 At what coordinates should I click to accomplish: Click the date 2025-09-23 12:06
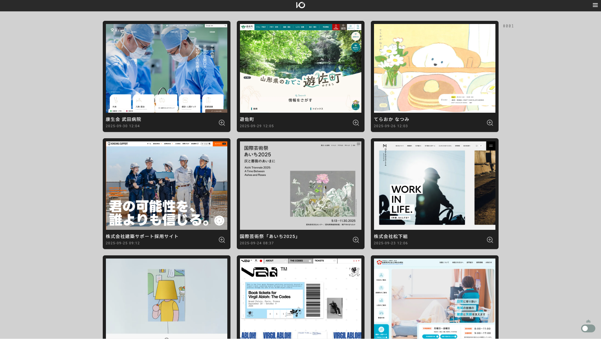[391, 243]
